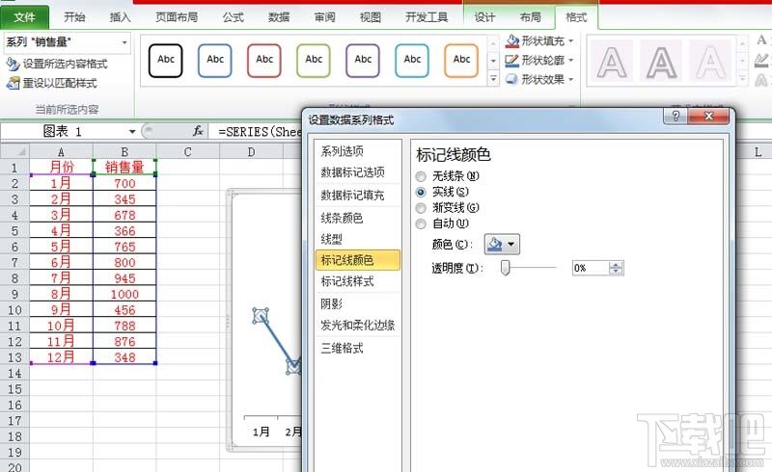
Task: Apply the aqua outline Abc shape style
Action: tap(412, 61)
